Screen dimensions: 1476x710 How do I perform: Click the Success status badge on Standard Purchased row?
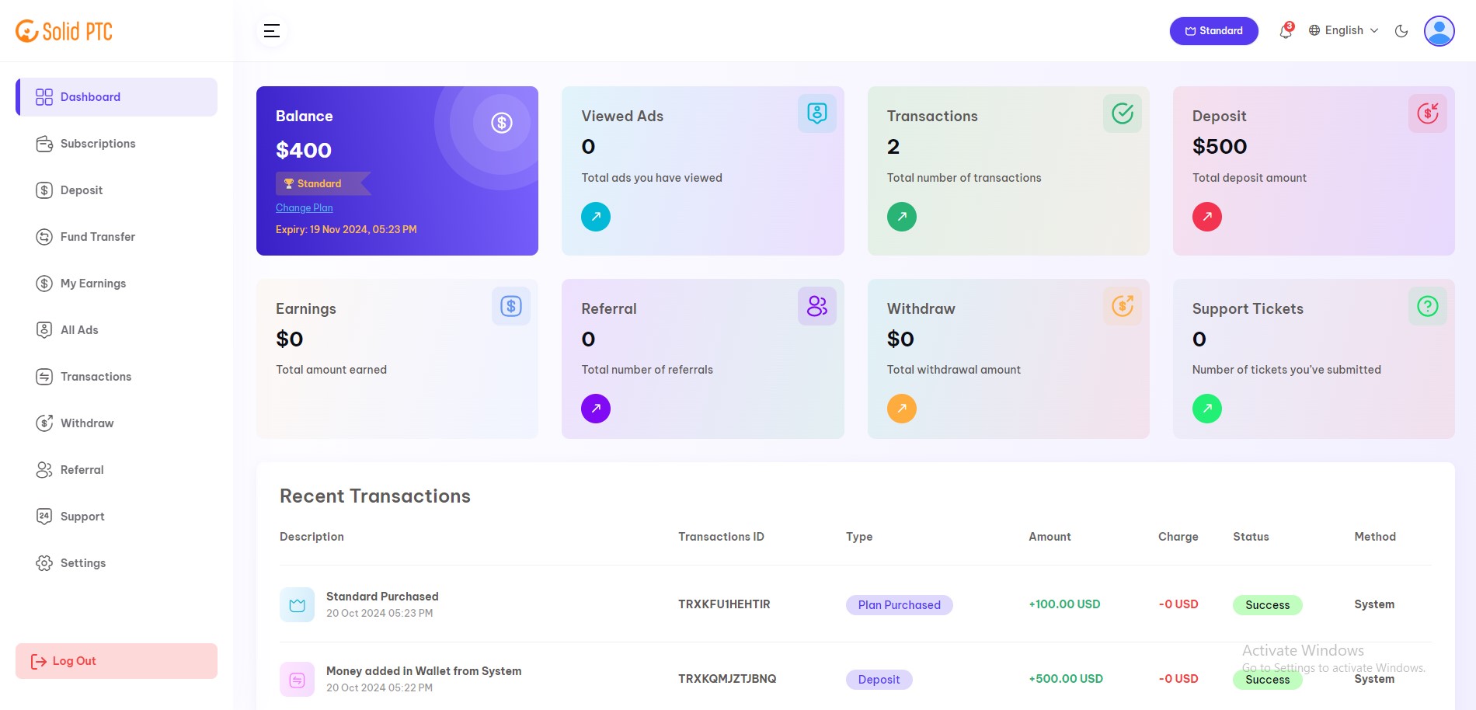click(1267, 604)
